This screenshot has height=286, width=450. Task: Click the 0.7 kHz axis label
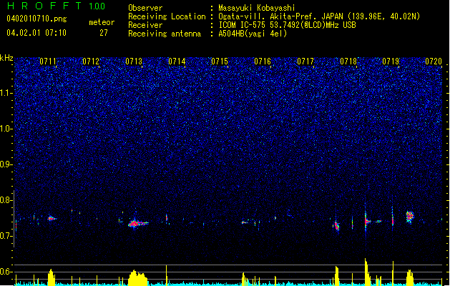tap(6, 236)
